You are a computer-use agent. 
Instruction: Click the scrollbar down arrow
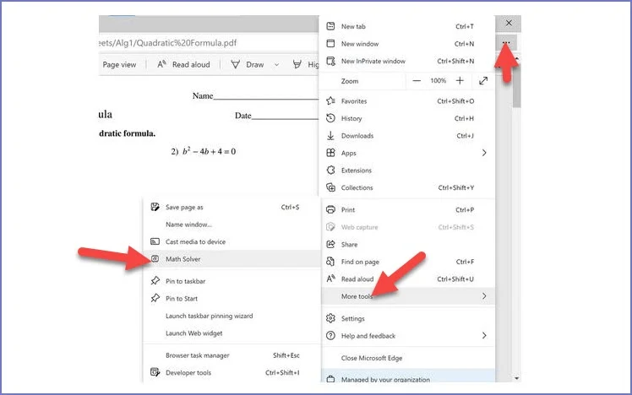point(517,378)
